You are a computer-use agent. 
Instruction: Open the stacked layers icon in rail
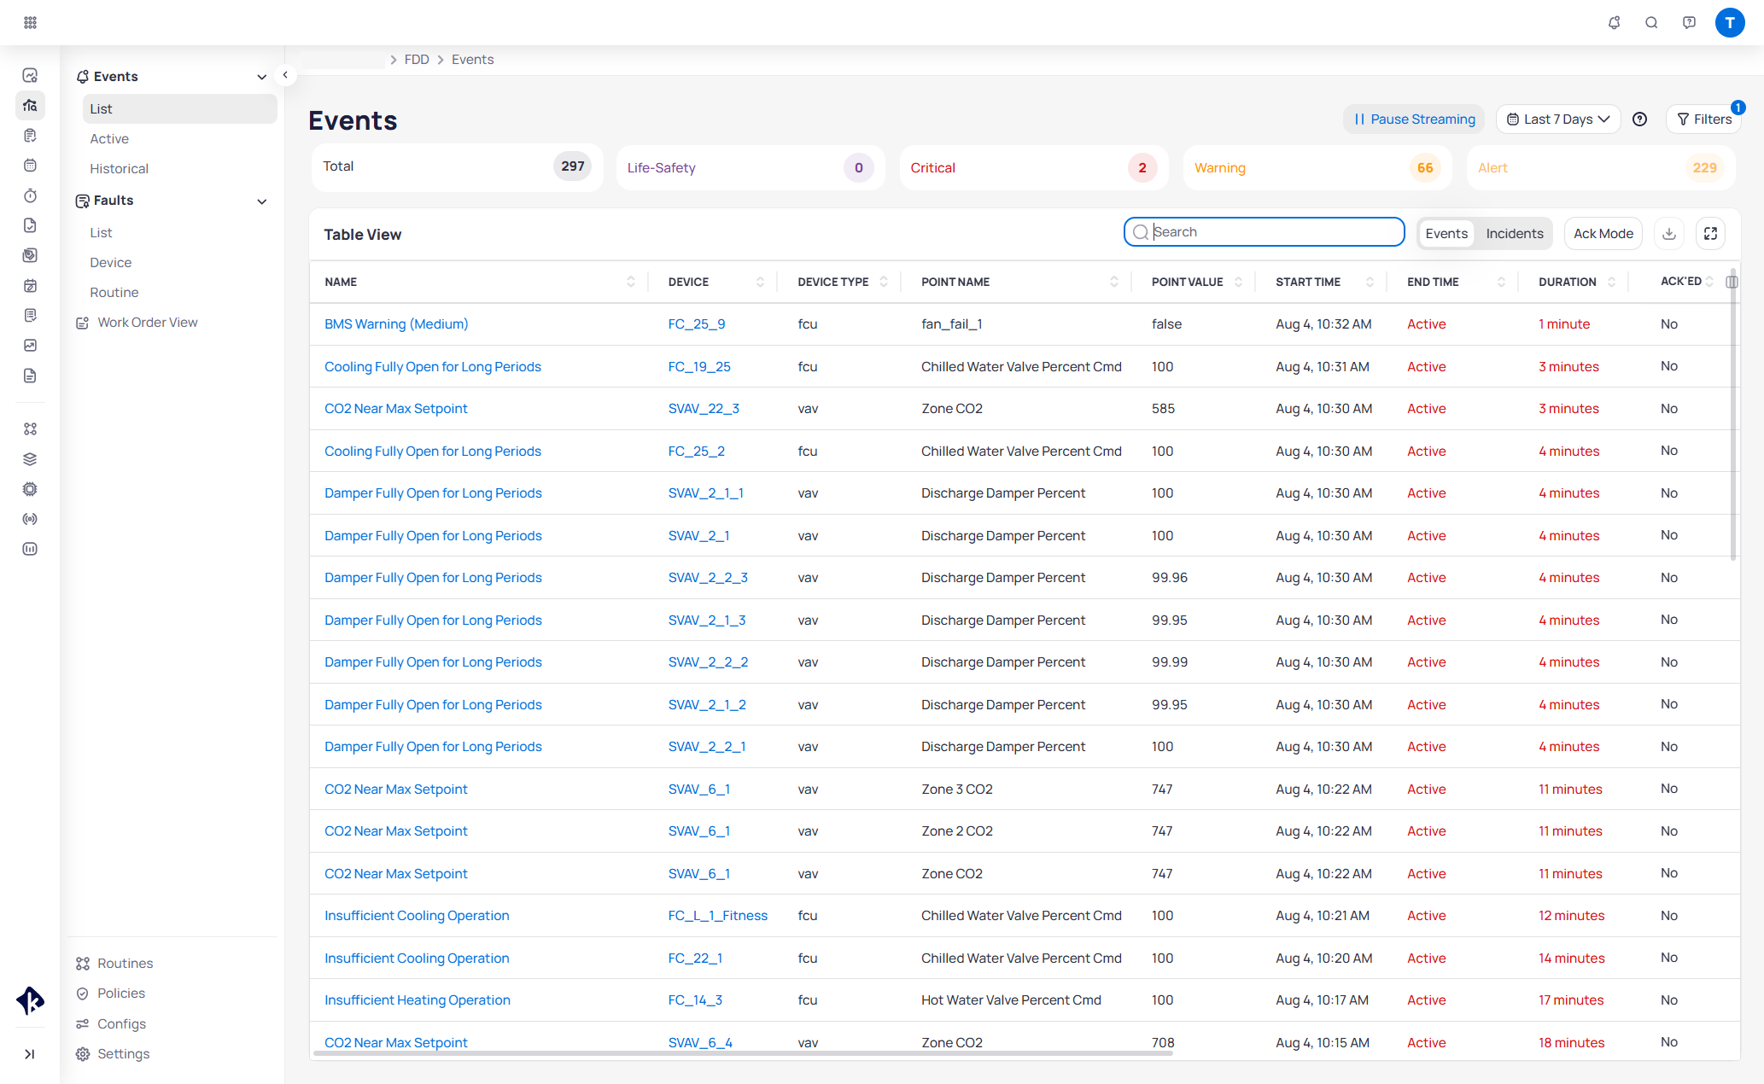(x=30, y=459)
